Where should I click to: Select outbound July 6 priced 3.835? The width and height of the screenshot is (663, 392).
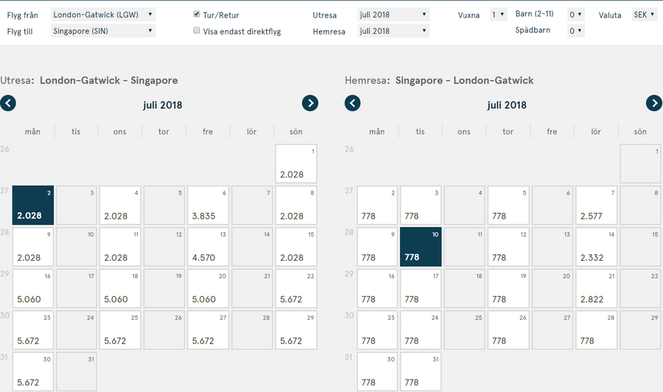click(208, 205)
